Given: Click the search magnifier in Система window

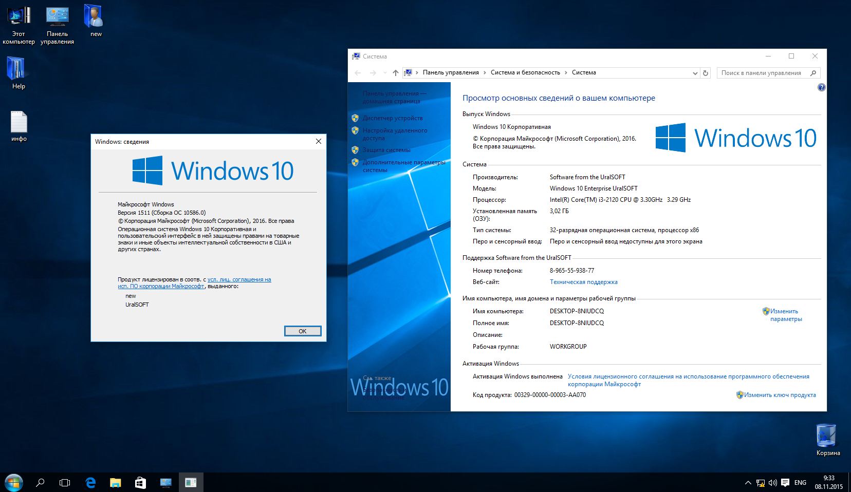Looking at the screenshot, I should (x=813, y=73).
